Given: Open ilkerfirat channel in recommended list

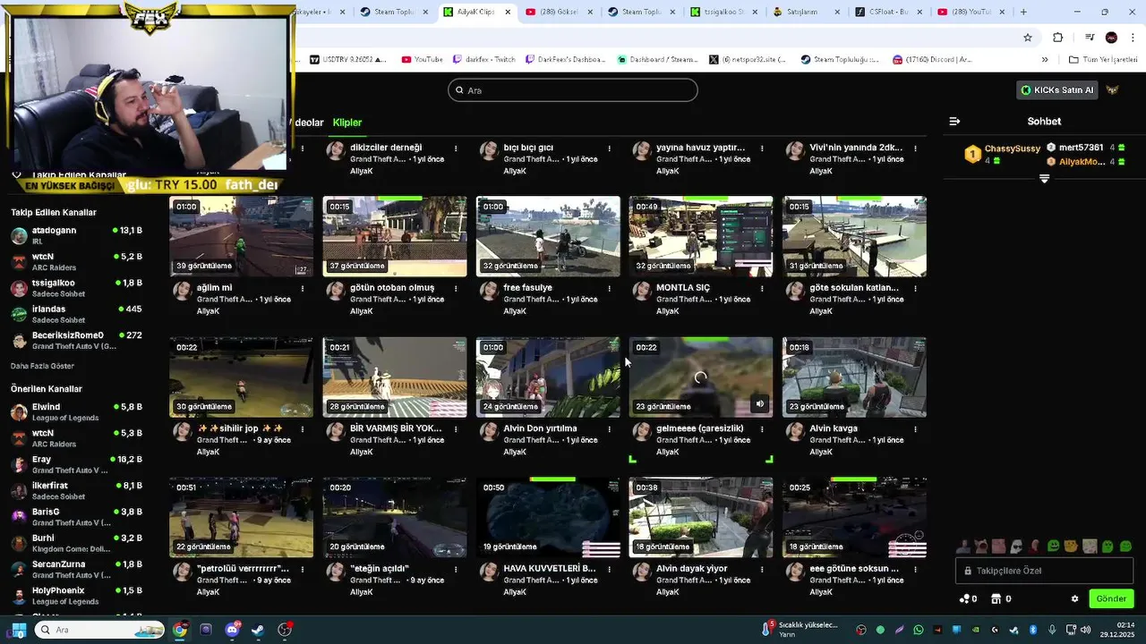Looking at the screenshot, I should tap(76, 490).
